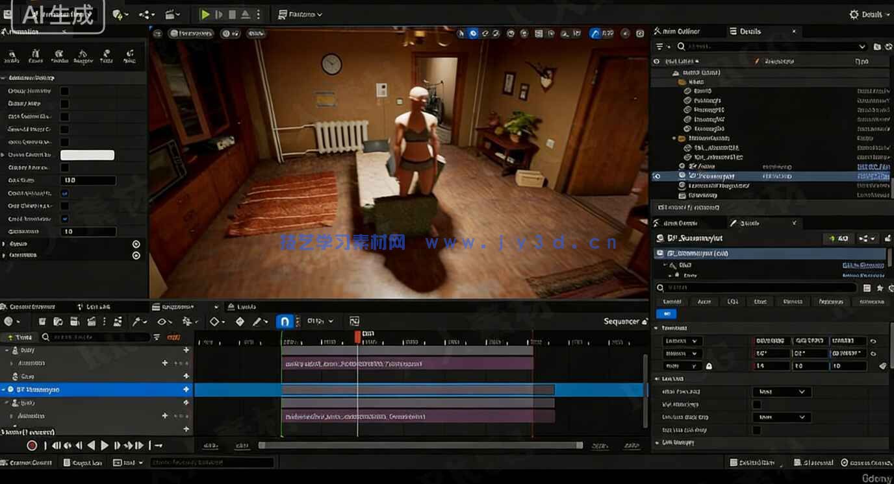Open the cinematics clapperboard icon in the toolbar

170,14
